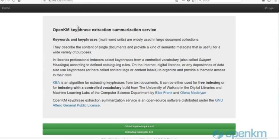Click the bold text 'Keywords and keyphrases'
279x139 pixels.
tap(75, 40)
